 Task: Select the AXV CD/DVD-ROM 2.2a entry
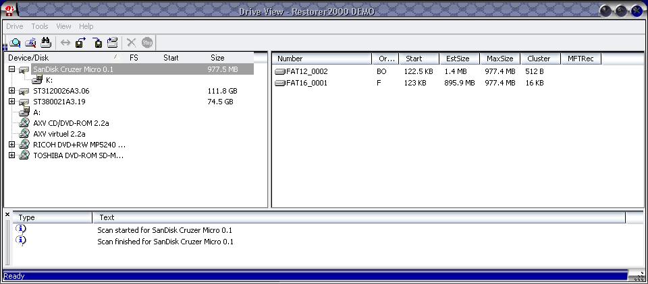71,123
